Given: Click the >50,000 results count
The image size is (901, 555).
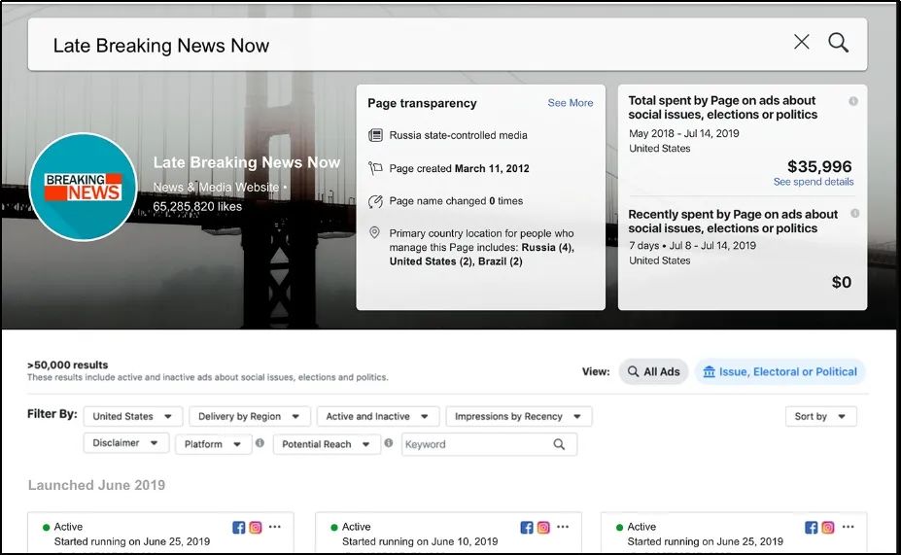Looking at the screenshot, I should point(67,364).
